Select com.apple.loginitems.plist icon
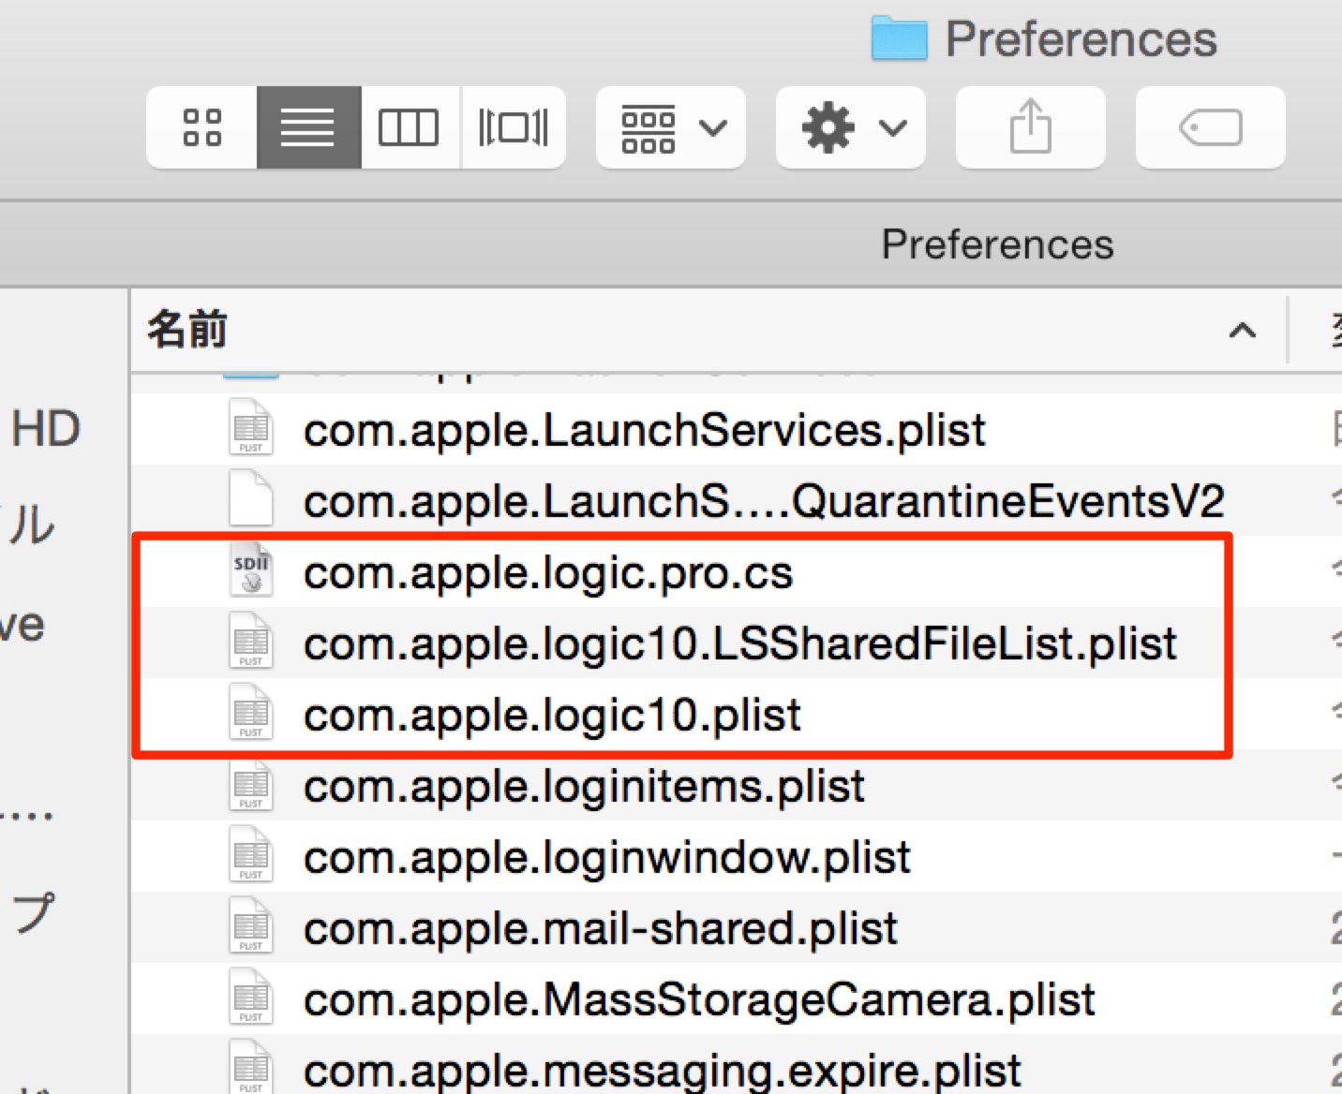Image resolution: width=1342 pixels, height=1094 pixels. (x=251, y=785)
